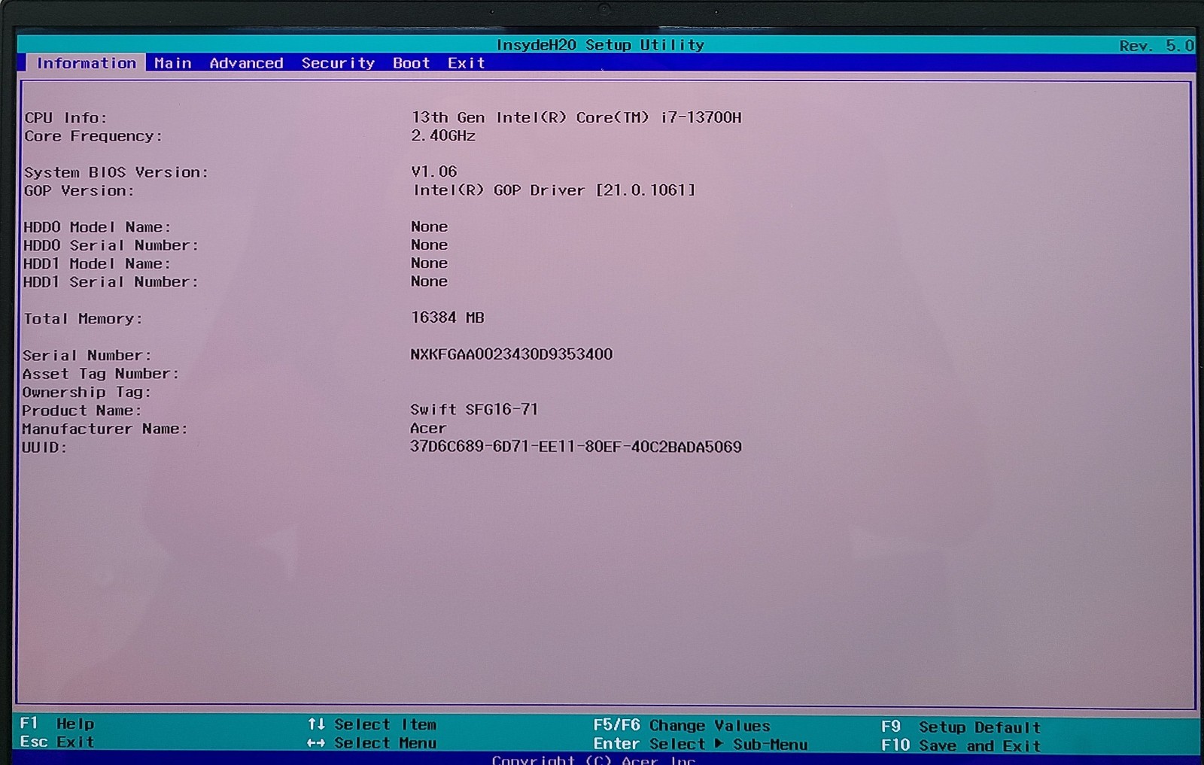Click the F10 Save and Exit hint
Viewport: 1204px width, 765px height.
pos(961,746)
